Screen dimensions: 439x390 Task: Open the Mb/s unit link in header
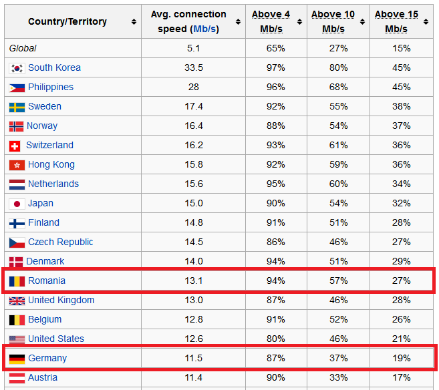pos(204,29)
